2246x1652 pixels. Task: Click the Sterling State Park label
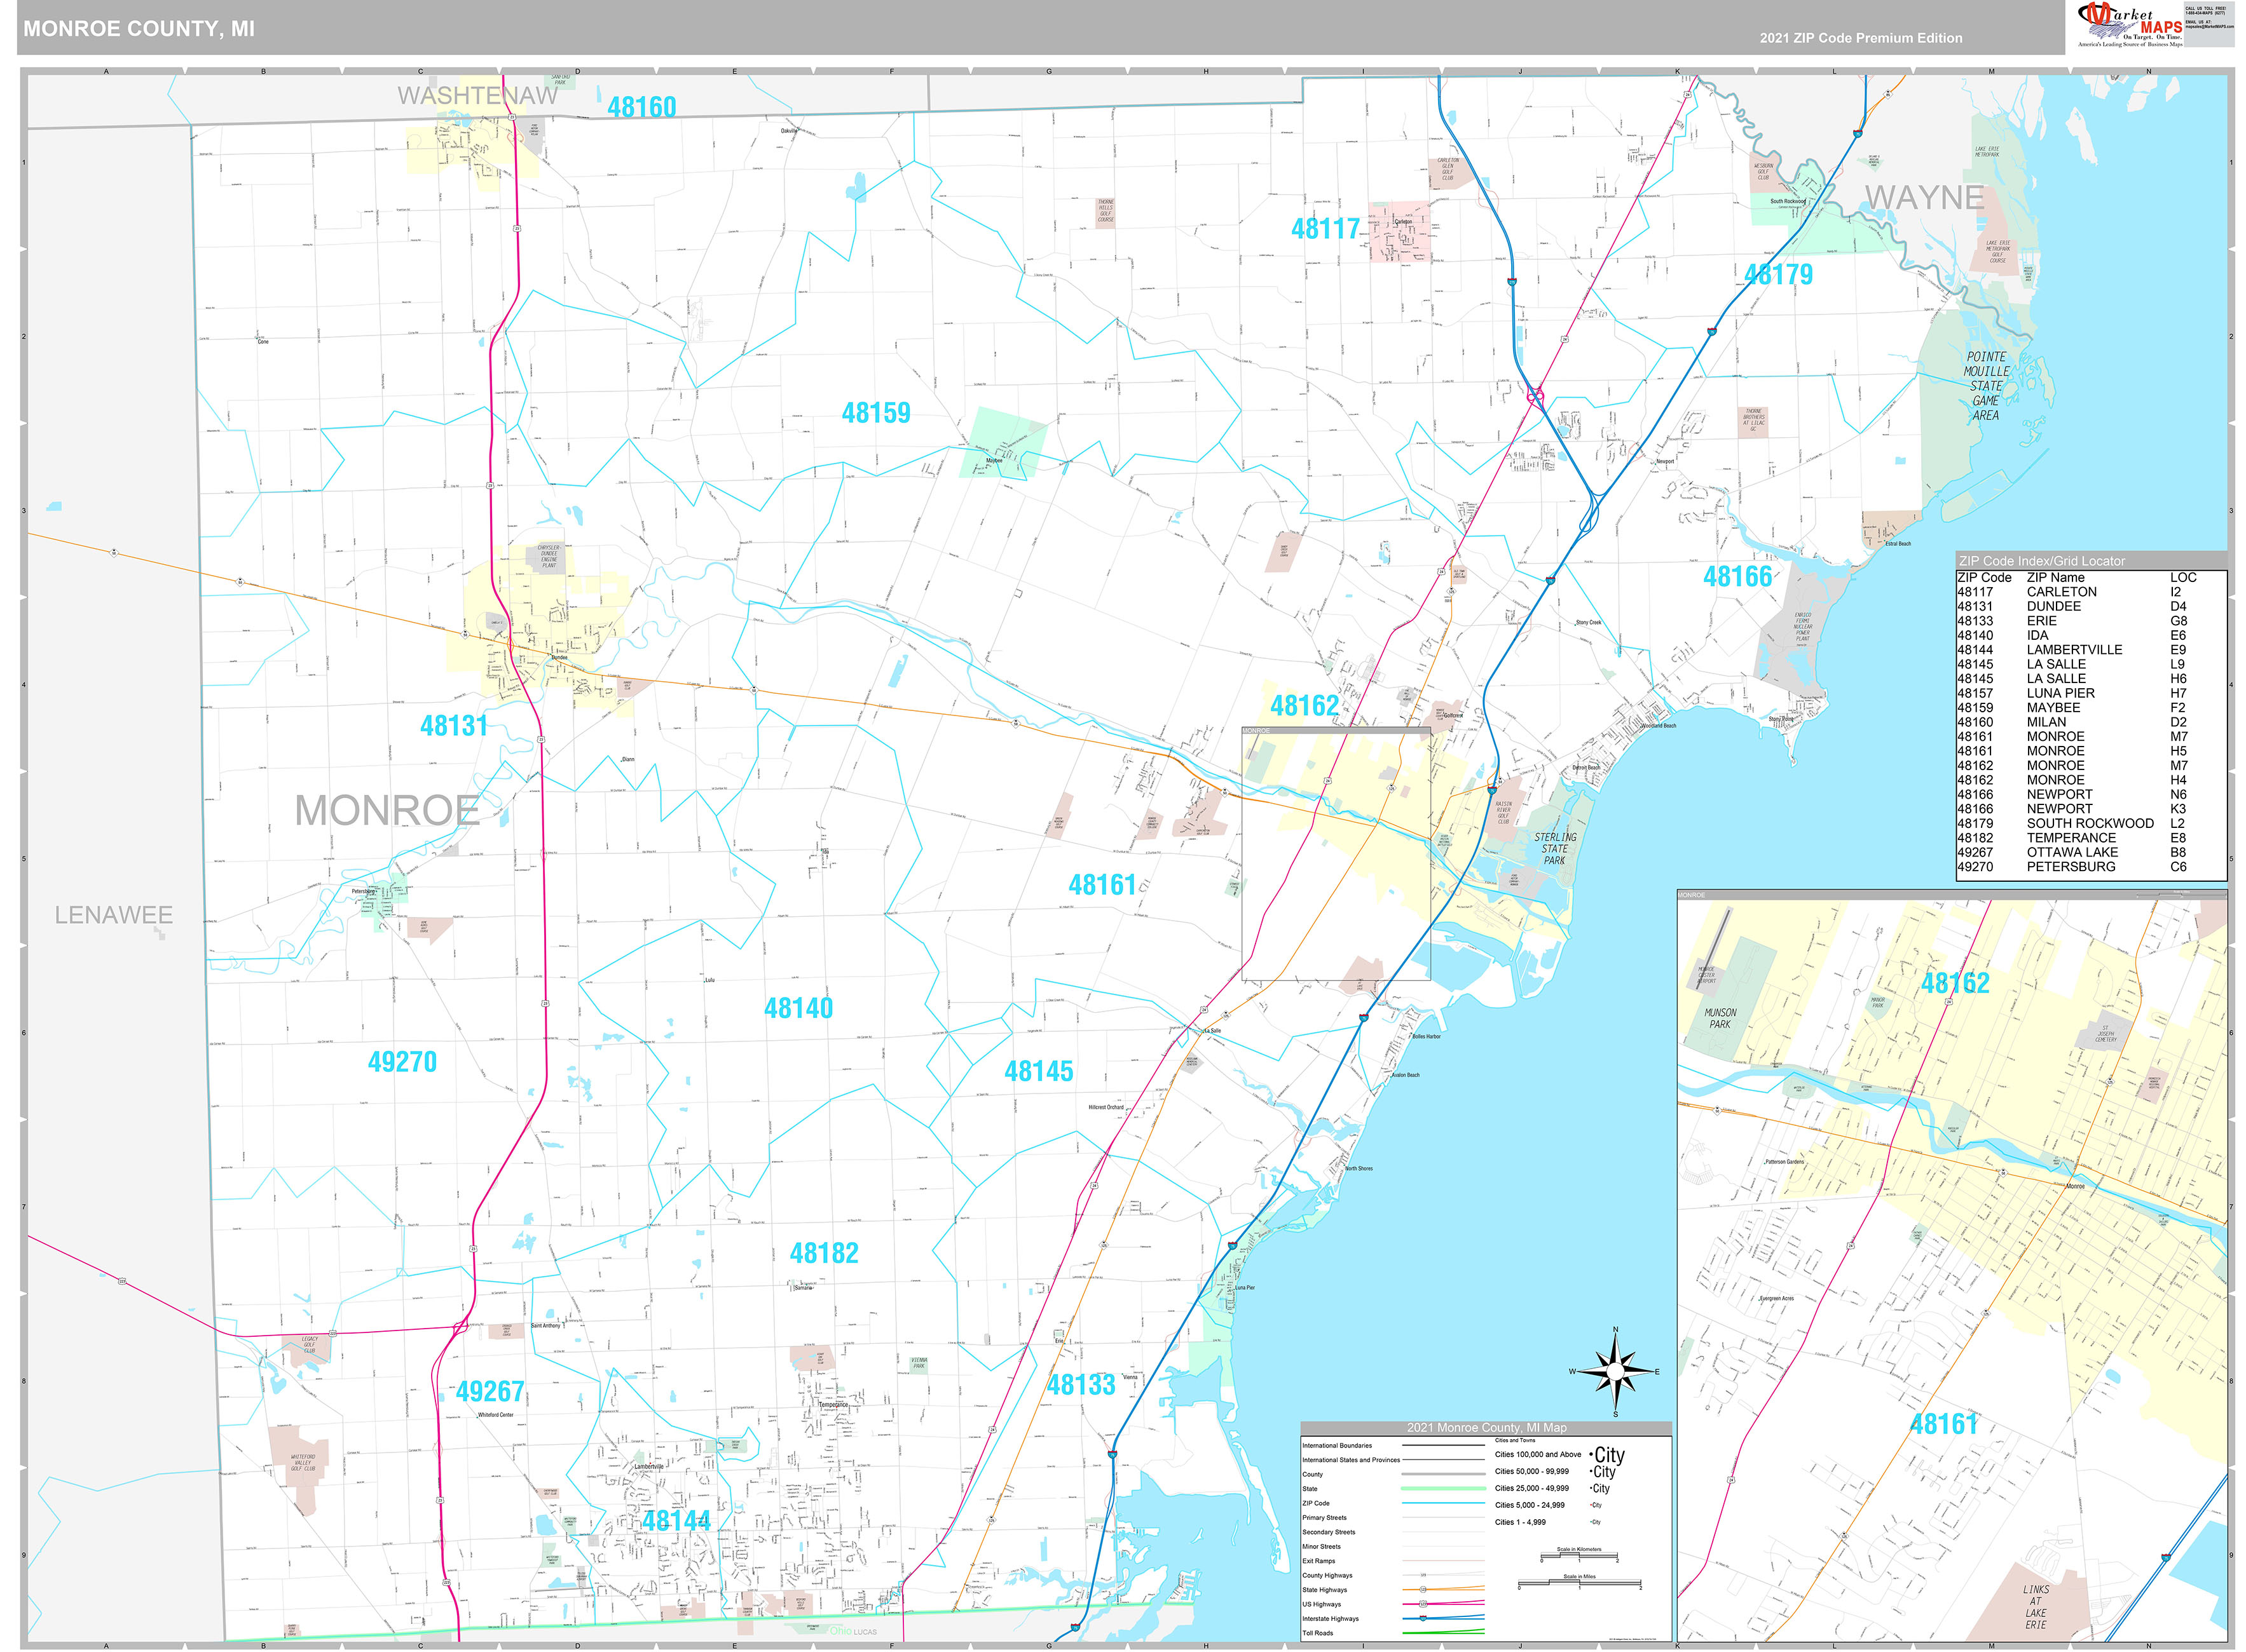pyautogui.click(x=1555, y=848)
